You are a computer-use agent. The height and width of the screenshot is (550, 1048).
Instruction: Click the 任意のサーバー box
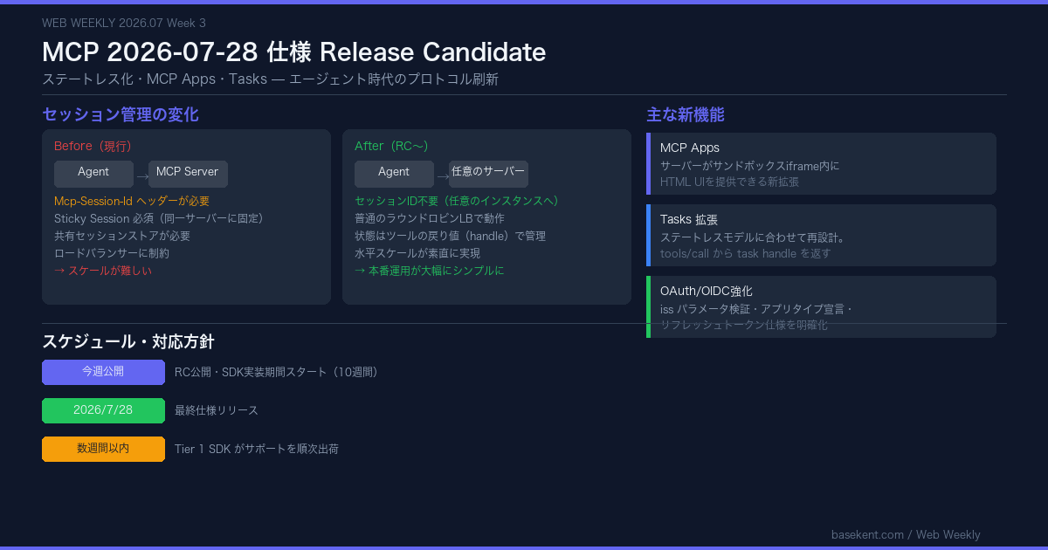[488, 174]
